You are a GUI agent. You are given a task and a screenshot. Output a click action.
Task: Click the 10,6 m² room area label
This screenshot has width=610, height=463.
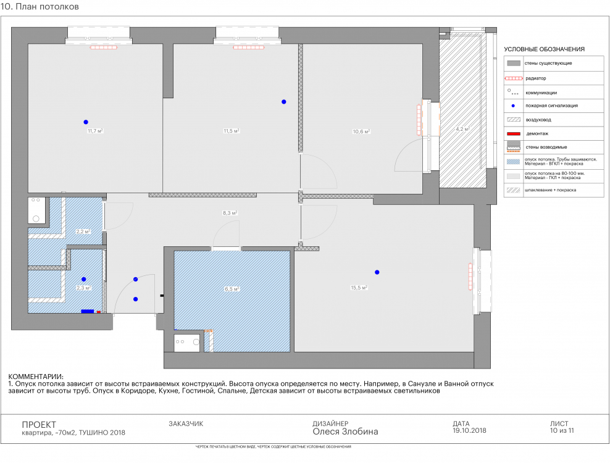pyautogui.click(x=361, y=131)
